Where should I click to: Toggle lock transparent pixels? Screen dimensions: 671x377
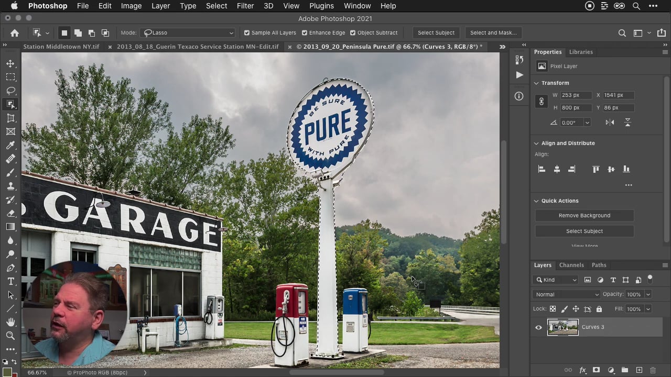(x=553, y=309)
